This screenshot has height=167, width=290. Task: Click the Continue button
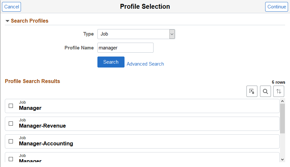coord(276,7)
